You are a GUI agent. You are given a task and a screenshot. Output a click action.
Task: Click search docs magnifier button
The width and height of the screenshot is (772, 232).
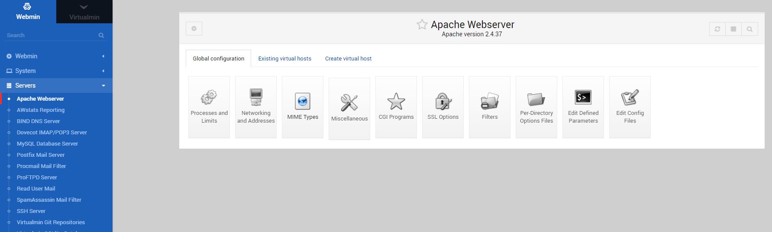coord(749,29)
